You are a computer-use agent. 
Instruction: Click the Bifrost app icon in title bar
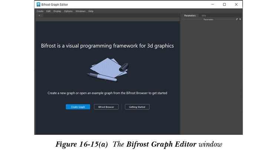point(39,4)
